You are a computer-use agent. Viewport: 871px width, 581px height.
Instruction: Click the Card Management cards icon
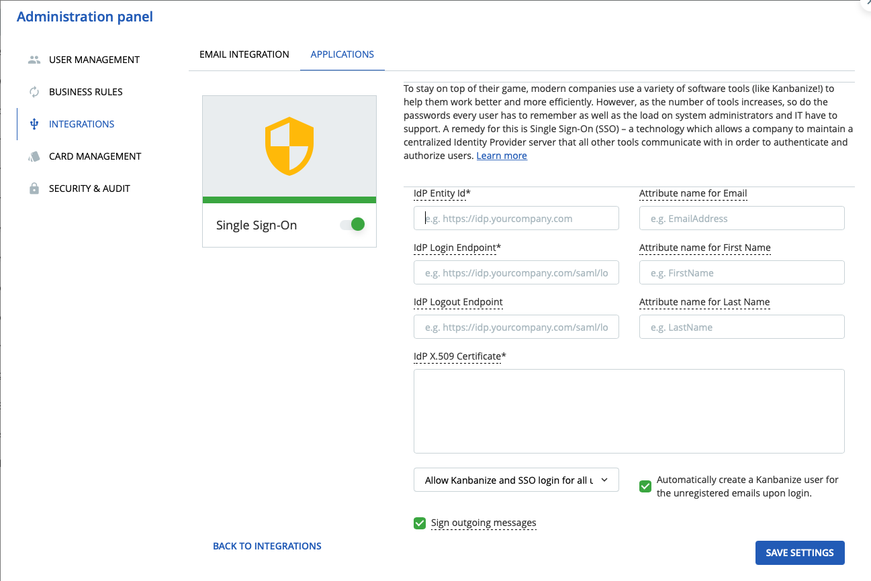(34, 156)
